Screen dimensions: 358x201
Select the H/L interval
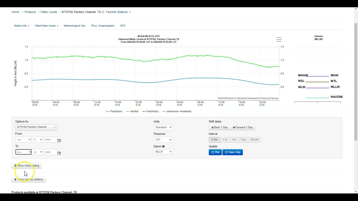(234, 140)
